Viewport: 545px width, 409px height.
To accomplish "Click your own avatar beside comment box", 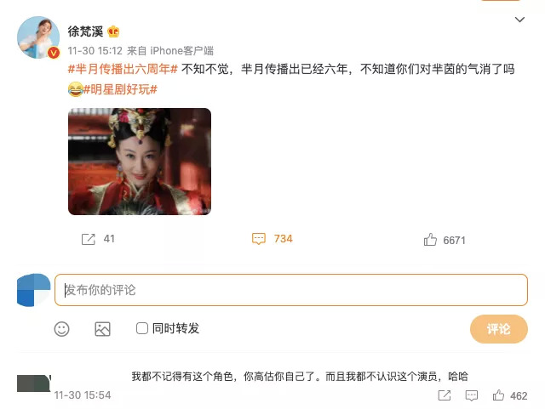I will (34, 290).
